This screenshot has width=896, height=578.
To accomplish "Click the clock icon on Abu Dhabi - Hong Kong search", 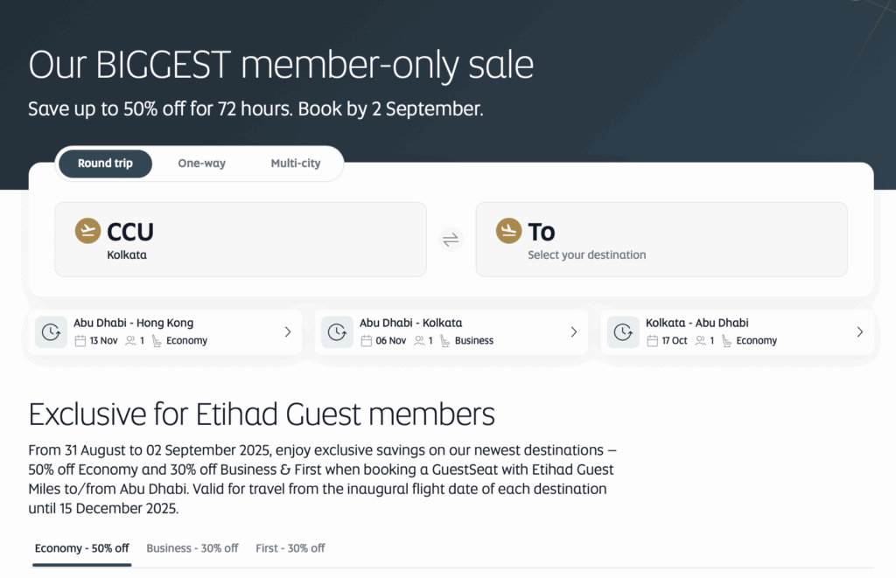I will (x=51, y=331).
